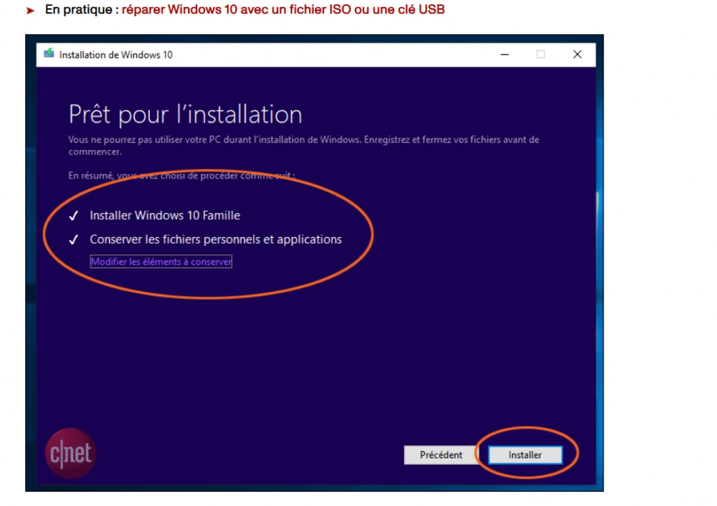This screenshot has width=717, height=506.
Task: Select the Conserver les fichiers personnels et applications text
Action: pyautogui.click(x=216, y=240)
